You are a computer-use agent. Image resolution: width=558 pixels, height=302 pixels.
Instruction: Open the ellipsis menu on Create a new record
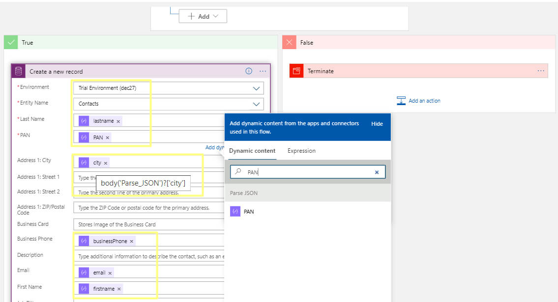pyautogui.click(x=263, y=71)
